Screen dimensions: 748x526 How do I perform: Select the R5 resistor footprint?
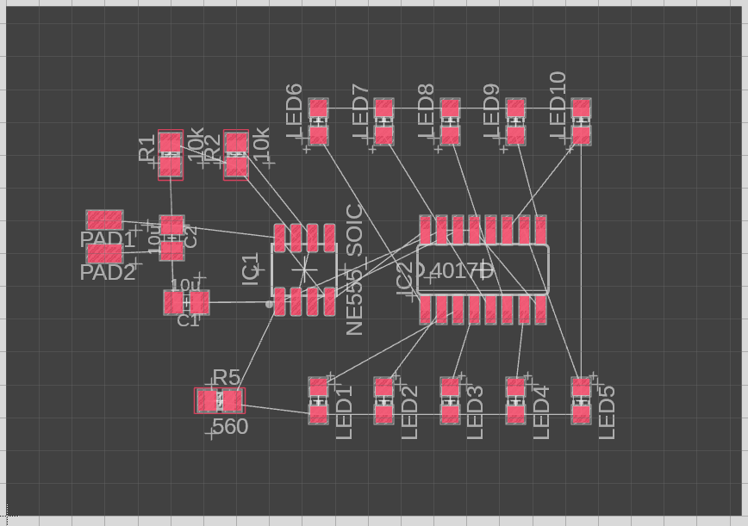220,400
